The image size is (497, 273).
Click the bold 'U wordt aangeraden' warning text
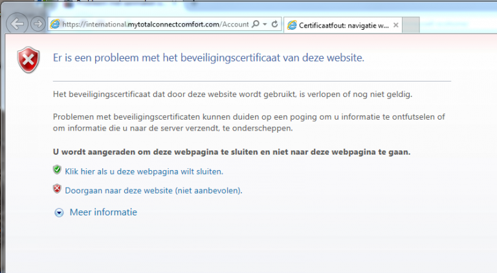tap(231, 152)
